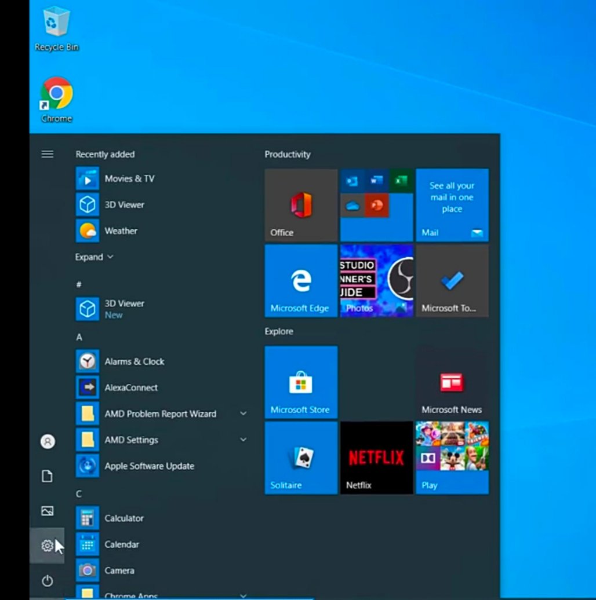Click the user account icon

[48, 441]
